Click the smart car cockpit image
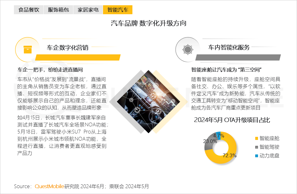The width and height of the screenshot is (297, 194). coord(148,102)
